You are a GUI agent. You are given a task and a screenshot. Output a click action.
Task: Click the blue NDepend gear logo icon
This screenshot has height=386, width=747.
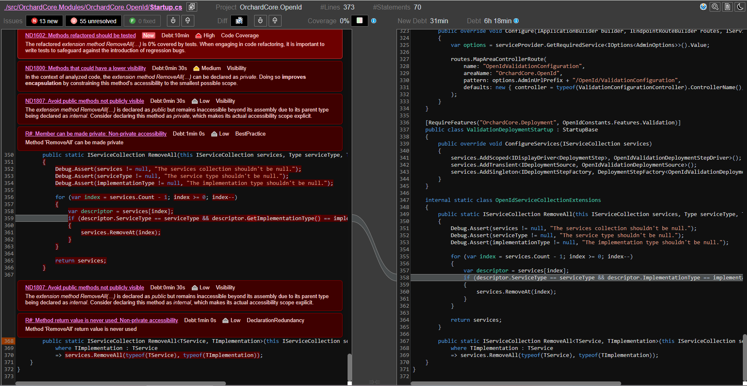click(x=703, y=7)
